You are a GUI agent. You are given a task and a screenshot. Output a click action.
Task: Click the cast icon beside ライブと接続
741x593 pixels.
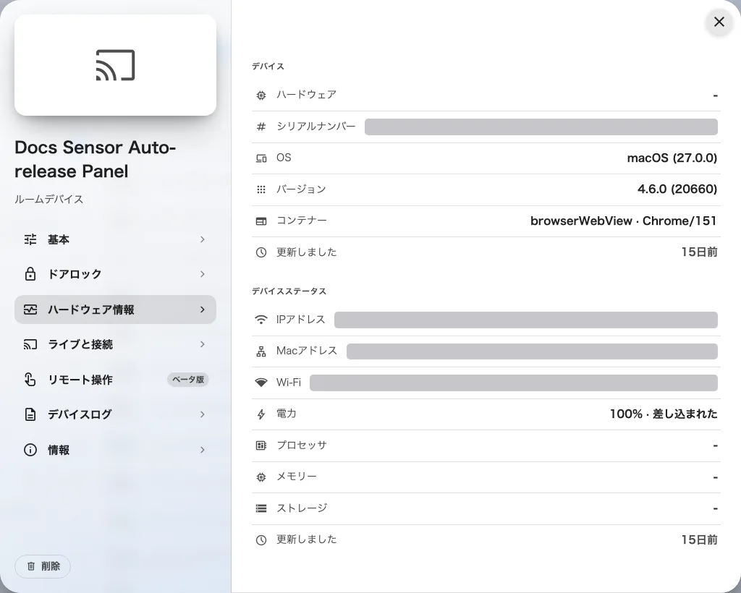(x=30, y=344)
